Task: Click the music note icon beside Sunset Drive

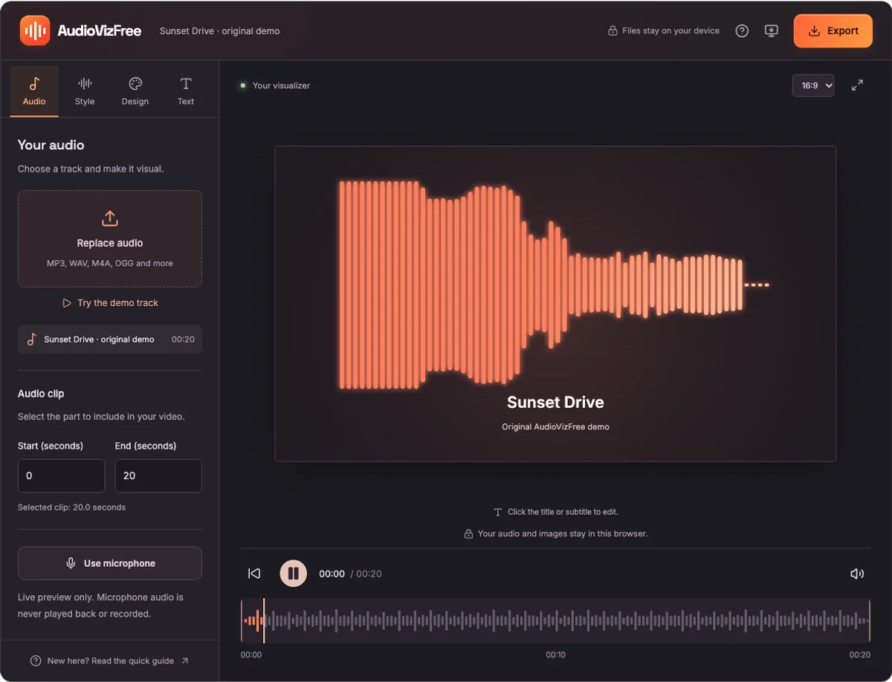Action: pyautogui.click(x=32, y=339)
